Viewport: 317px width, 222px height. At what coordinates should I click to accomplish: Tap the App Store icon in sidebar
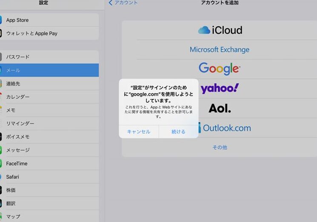[1, 20]
